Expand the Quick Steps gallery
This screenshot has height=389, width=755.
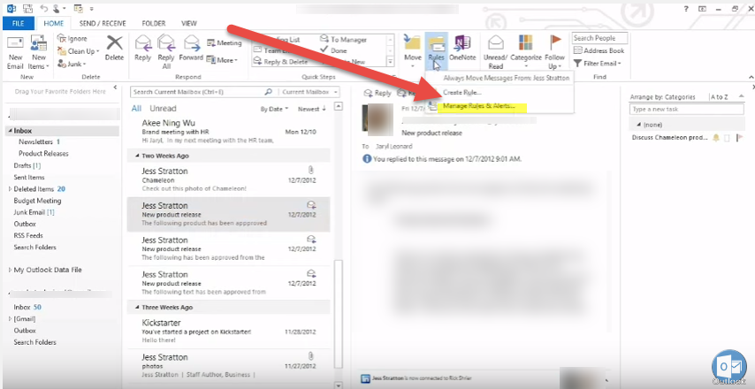(x=391, y=62)
